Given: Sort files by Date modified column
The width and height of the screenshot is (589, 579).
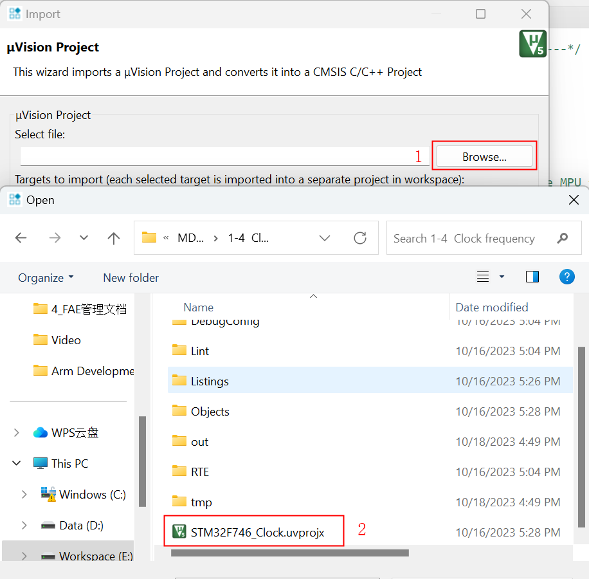Looking at the screenshot, I should (x=492, y=308).
